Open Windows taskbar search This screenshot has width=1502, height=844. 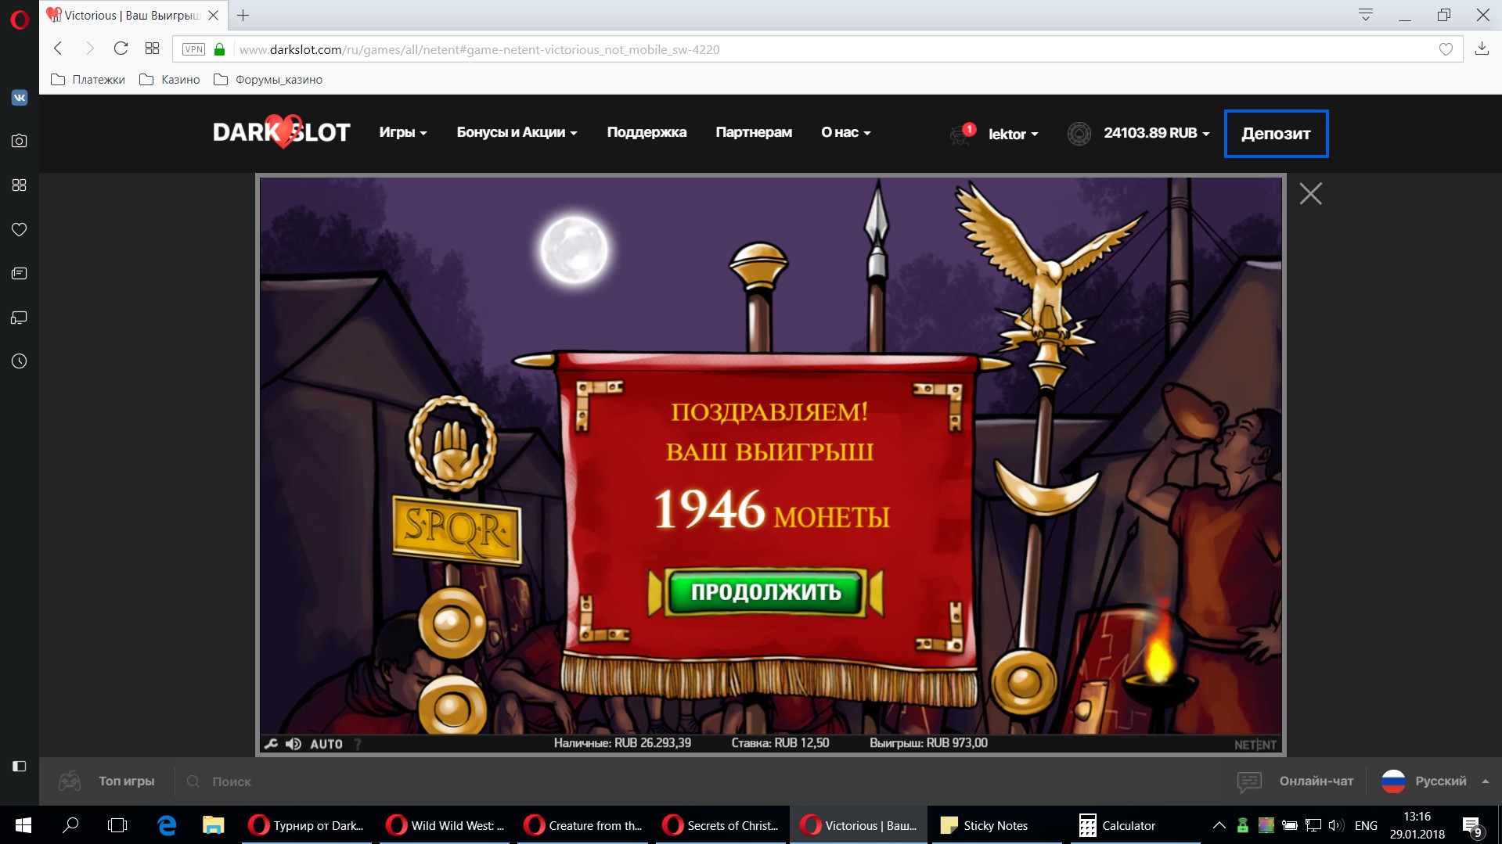70,825
